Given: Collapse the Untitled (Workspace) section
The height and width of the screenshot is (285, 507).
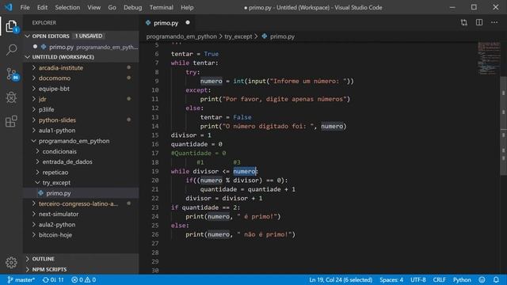Looking at the screenshot, I should (x=81, y=57).
